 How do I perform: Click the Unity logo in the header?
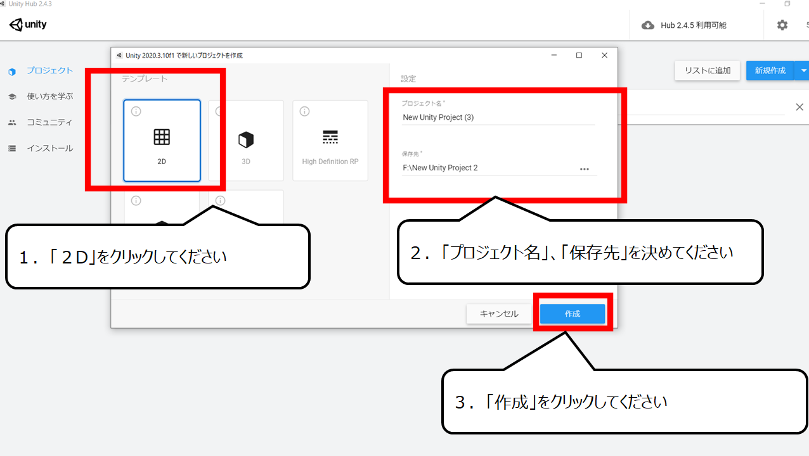(x=28, y=25)
